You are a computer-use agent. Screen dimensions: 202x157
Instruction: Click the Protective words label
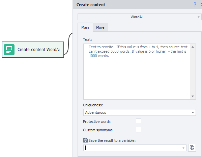[x=97, y=122]
